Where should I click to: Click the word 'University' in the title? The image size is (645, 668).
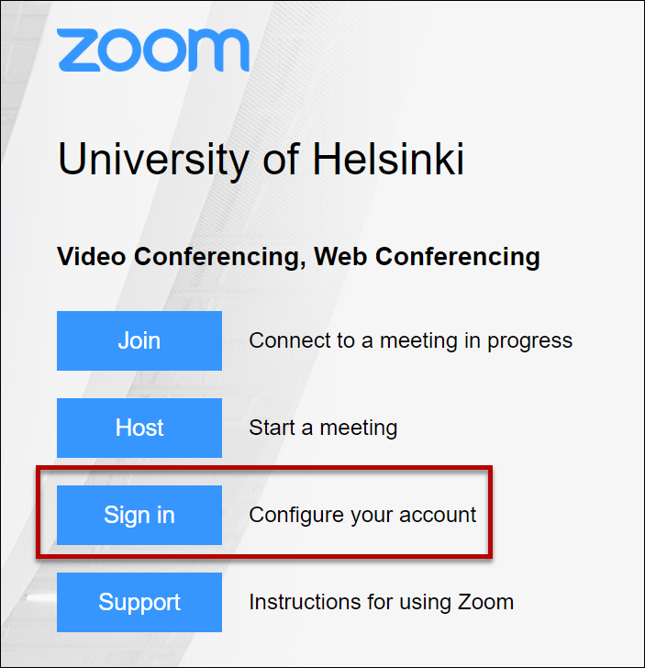click(153, 161)
